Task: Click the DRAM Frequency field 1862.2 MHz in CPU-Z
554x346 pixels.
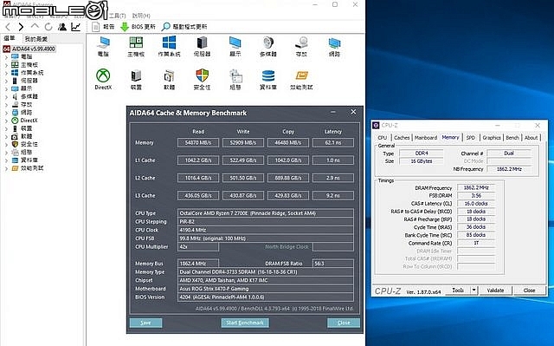Action: 476,187
